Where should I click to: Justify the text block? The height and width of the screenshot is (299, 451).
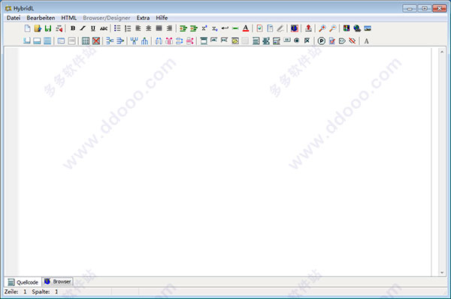click(159, 28)
